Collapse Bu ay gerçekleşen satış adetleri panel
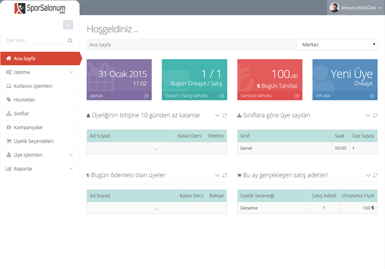 (x=368, y=175)
